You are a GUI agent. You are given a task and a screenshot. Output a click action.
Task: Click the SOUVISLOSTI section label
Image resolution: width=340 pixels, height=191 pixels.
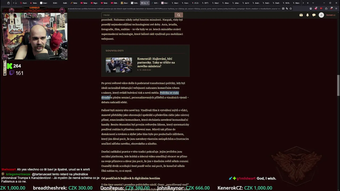(114, 50)
